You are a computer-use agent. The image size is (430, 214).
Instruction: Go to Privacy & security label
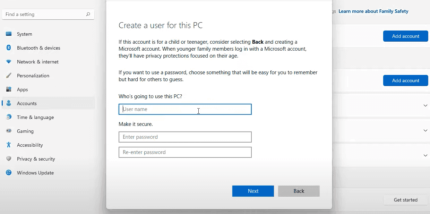point(36,159)
